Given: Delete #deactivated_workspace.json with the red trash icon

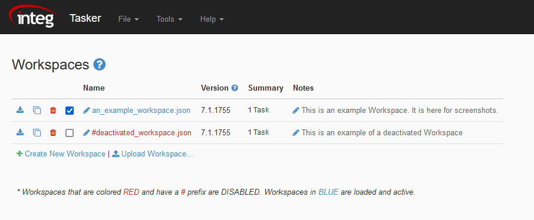Looking at the screenshot, I should point(53,132).
